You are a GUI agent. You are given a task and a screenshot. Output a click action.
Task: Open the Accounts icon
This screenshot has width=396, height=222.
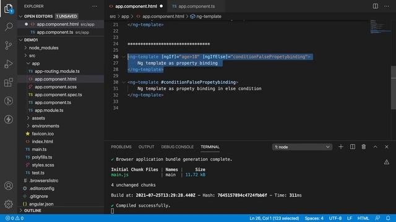pos(9,186)
